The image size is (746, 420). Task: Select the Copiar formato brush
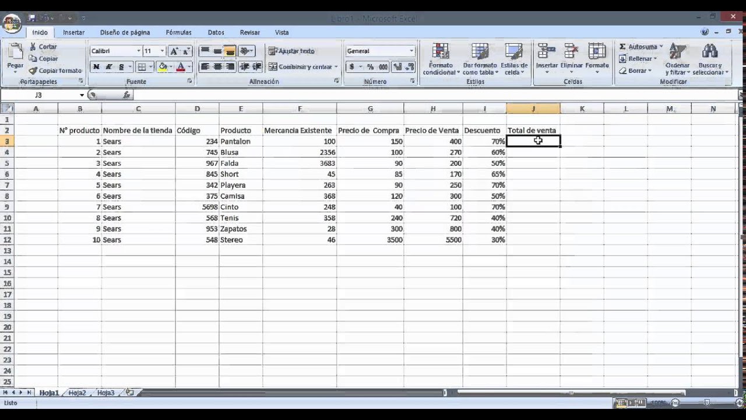[x=33, y=71]
